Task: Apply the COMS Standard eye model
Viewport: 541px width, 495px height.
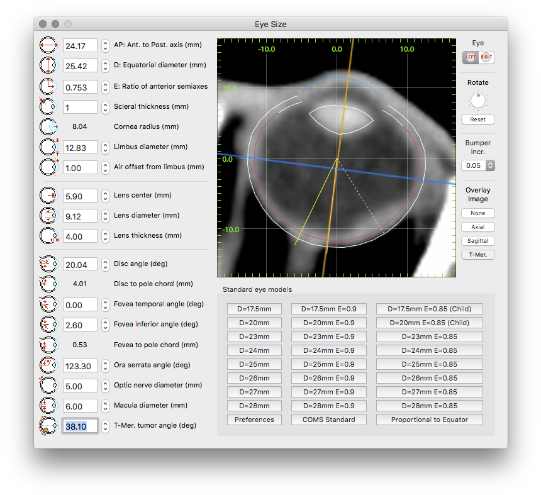Action: (328, 419)
